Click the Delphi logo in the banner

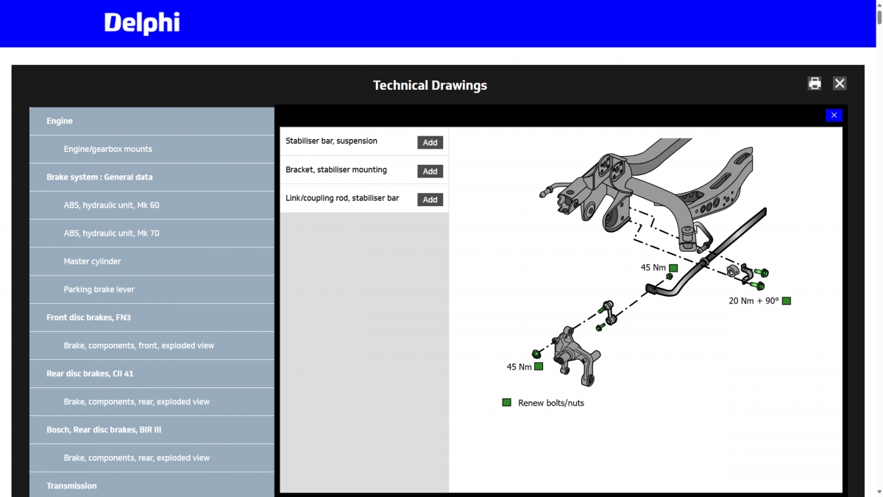[x=142, y=23]
